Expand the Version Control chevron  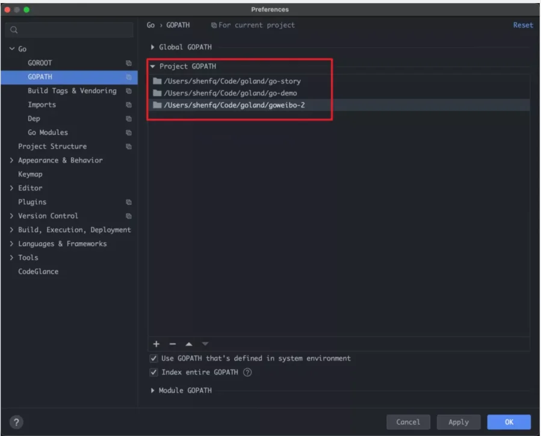11,216
